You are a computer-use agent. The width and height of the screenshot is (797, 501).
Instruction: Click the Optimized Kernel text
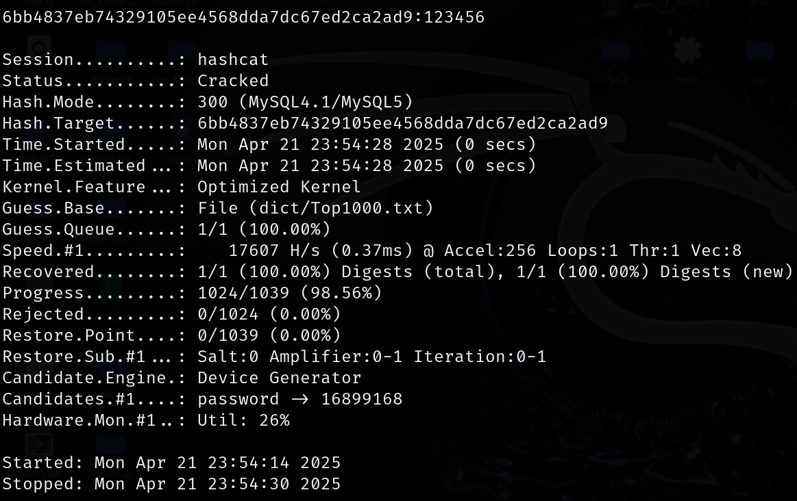point(279,187)
